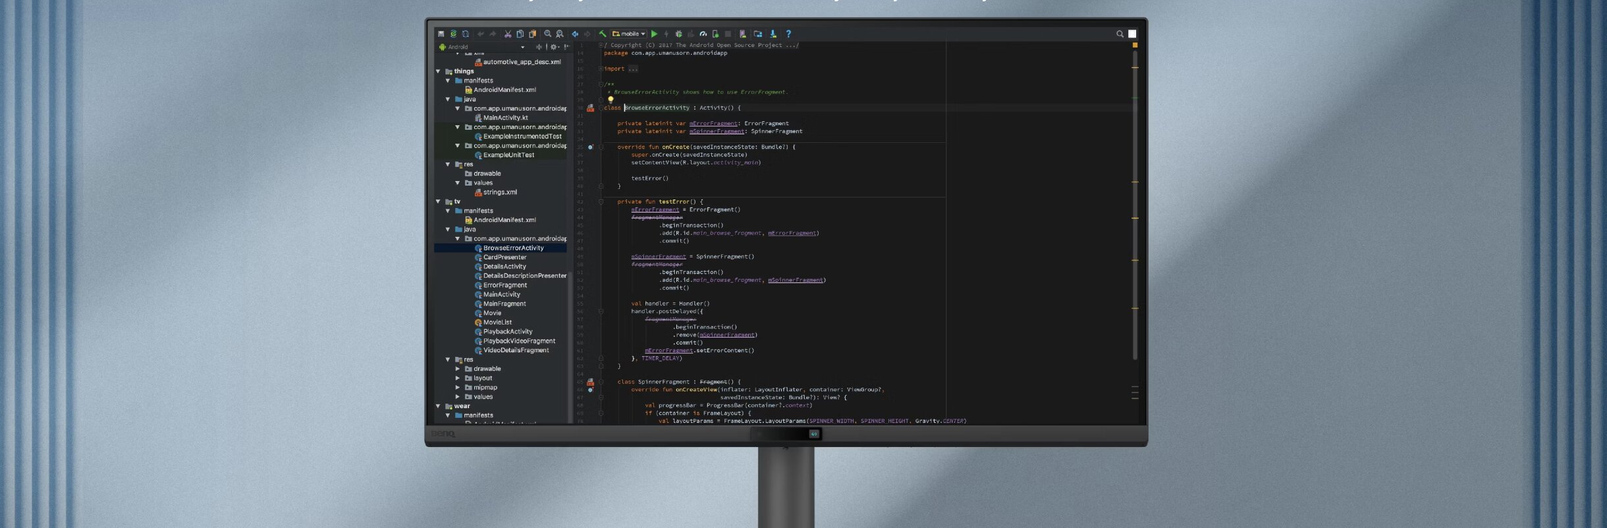Run the app with green play button
The image size is (1607, 528).
point(654,34)
